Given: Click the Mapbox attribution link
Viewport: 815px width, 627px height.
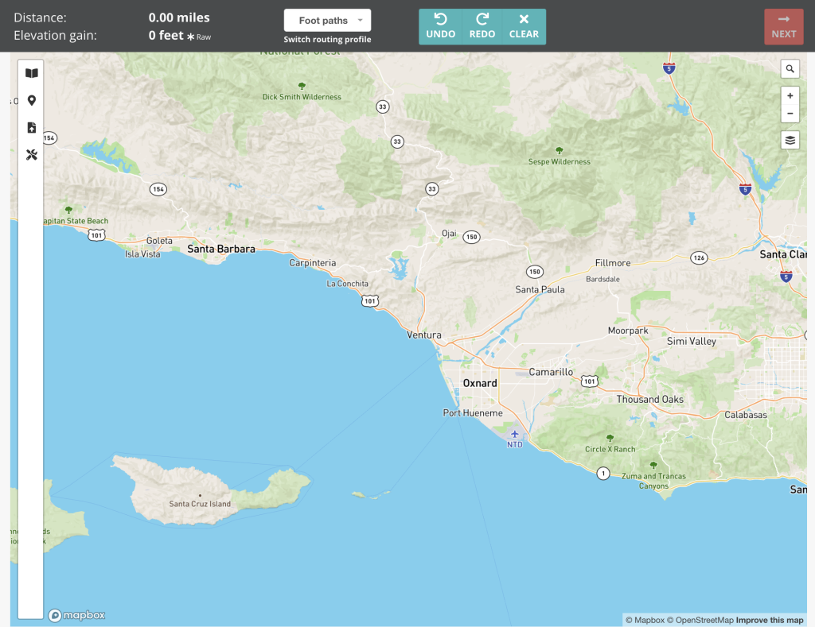Looking at the screenshot, I should (645, 620).
